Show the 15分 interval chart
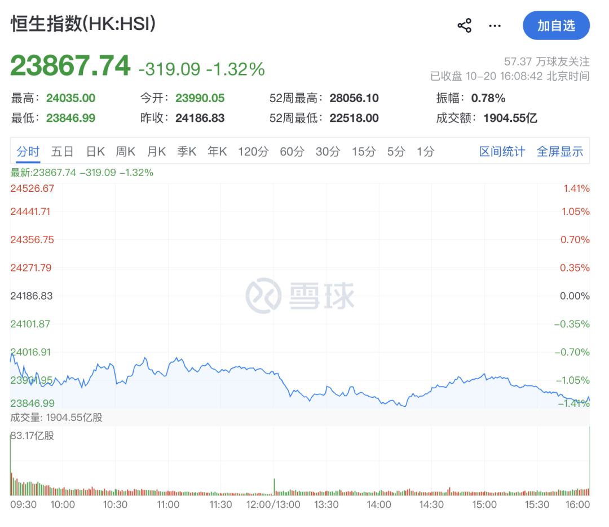This screenshot has width=609, height=527. 364,151
